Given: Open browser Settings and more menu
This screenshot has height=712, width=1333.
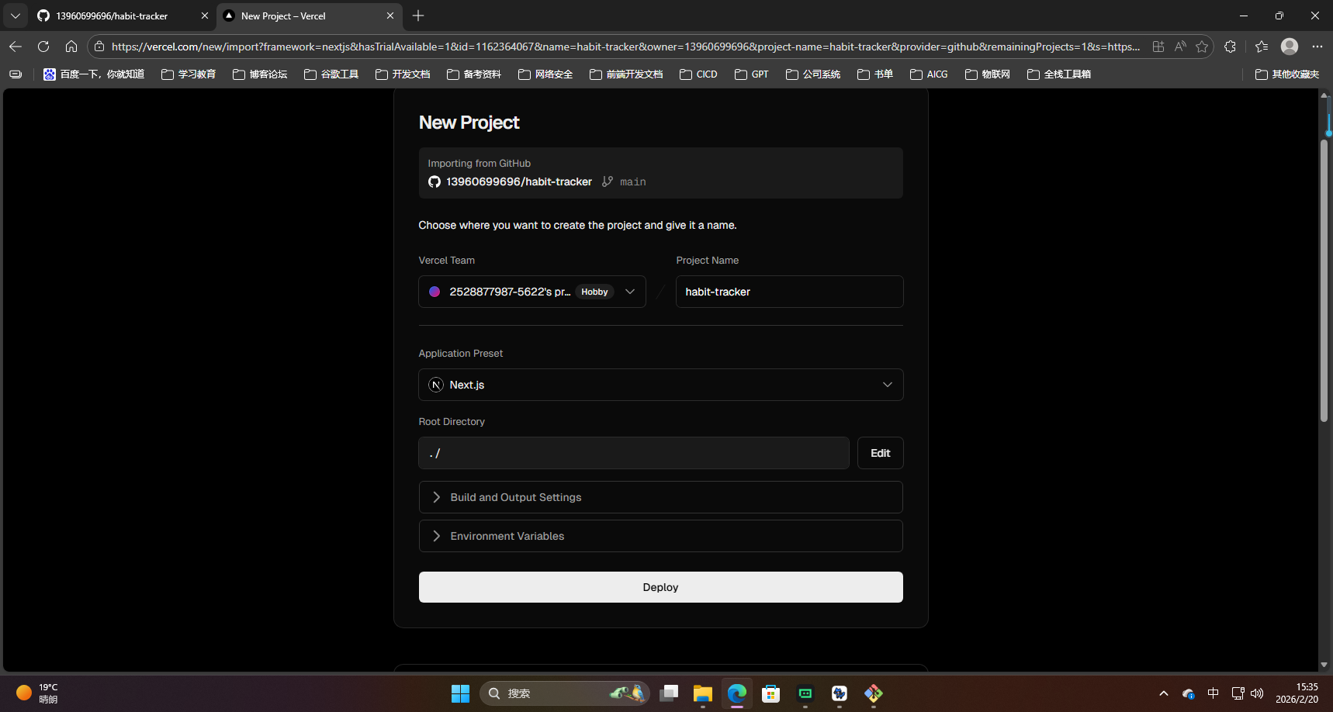Looking at the screenshot, I should coord(1317,47).
